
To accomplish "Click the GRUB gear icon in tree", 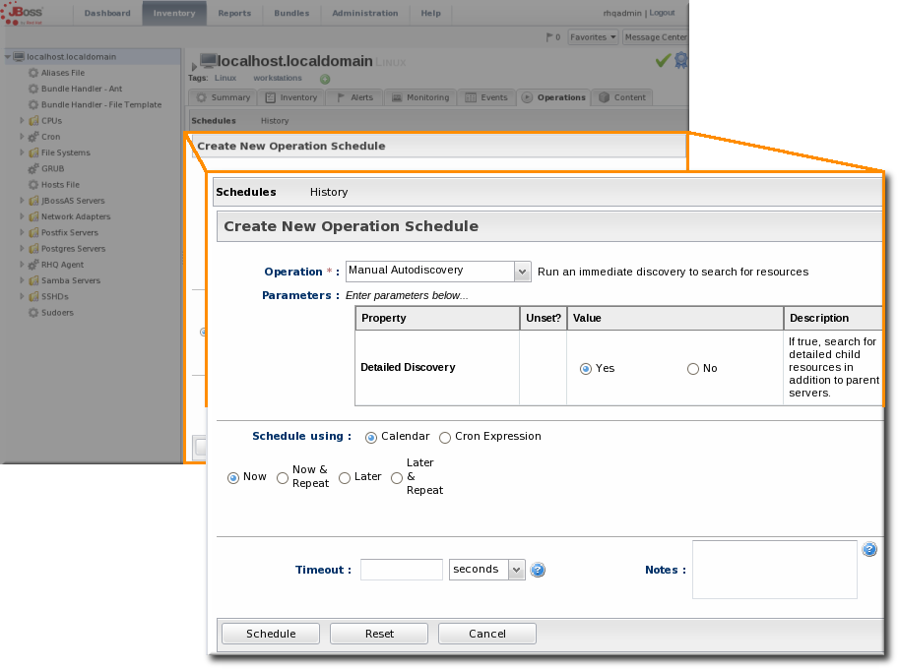I will (x=33, y=168).
